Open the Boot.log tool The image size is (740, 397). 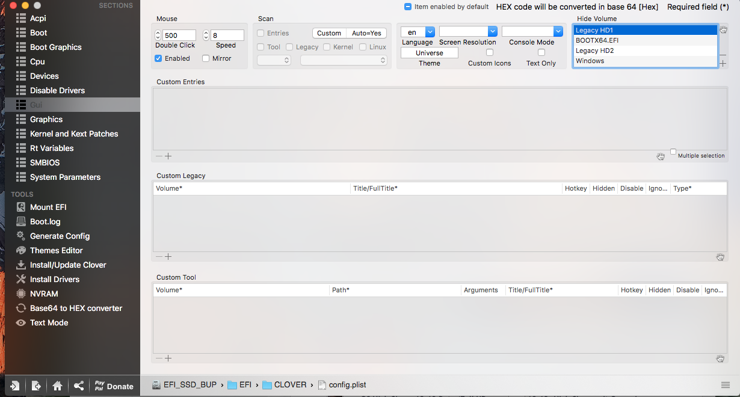pyautogui.click(x=45, y=221)
